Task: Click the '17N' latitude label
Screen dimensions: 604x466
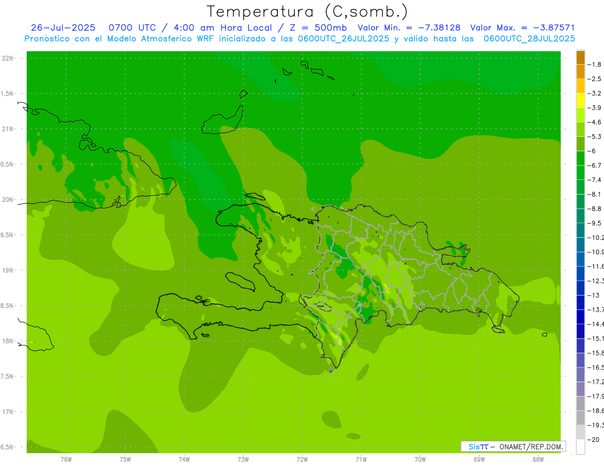Action: 8,412
